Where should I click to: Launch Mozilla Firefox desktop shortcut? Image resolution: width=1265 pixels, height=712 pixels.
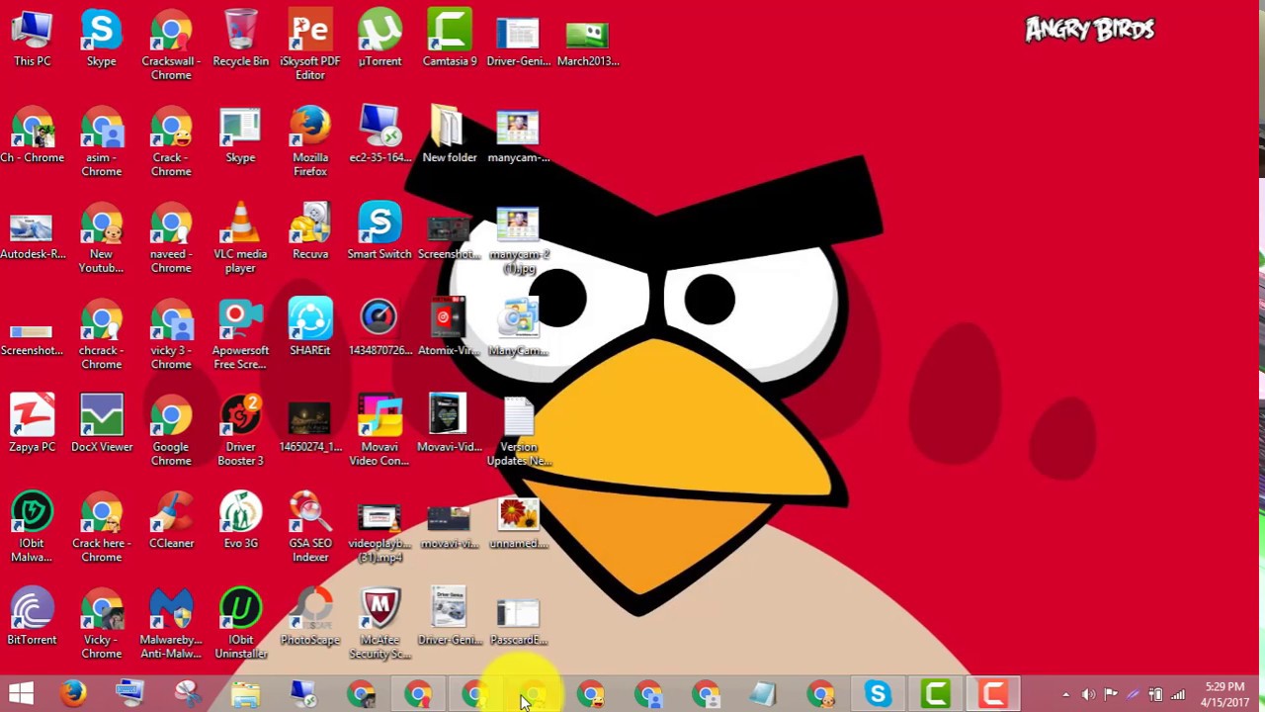click(x=310, y=141)
